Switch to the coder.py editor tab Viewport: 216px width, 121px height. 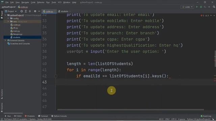pos(49,11)
